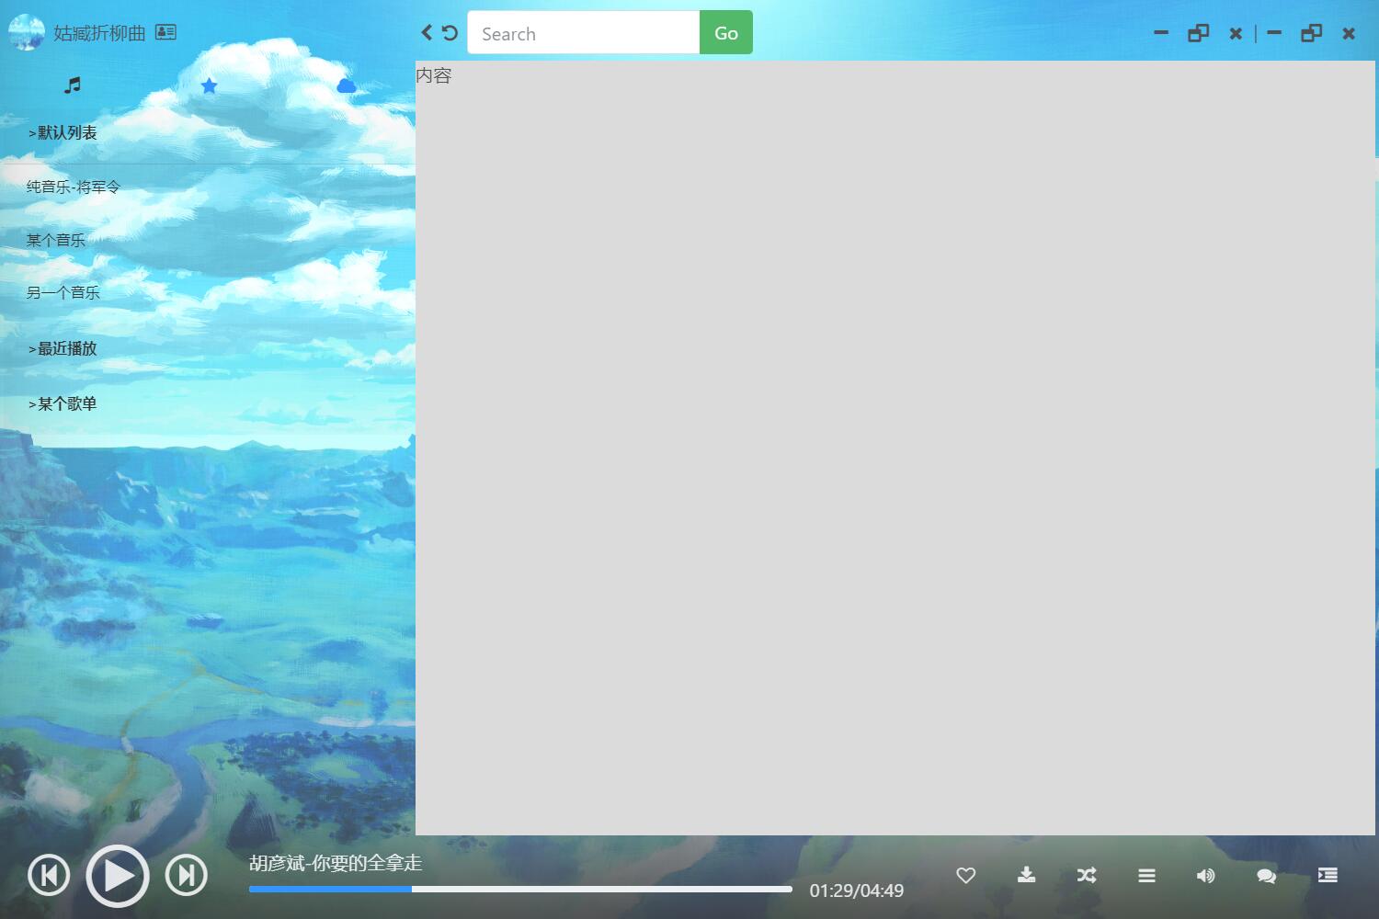Toggle shuffle playback mode
The width and height of the screenshot is (1379, 919).
click(1087, 875)
